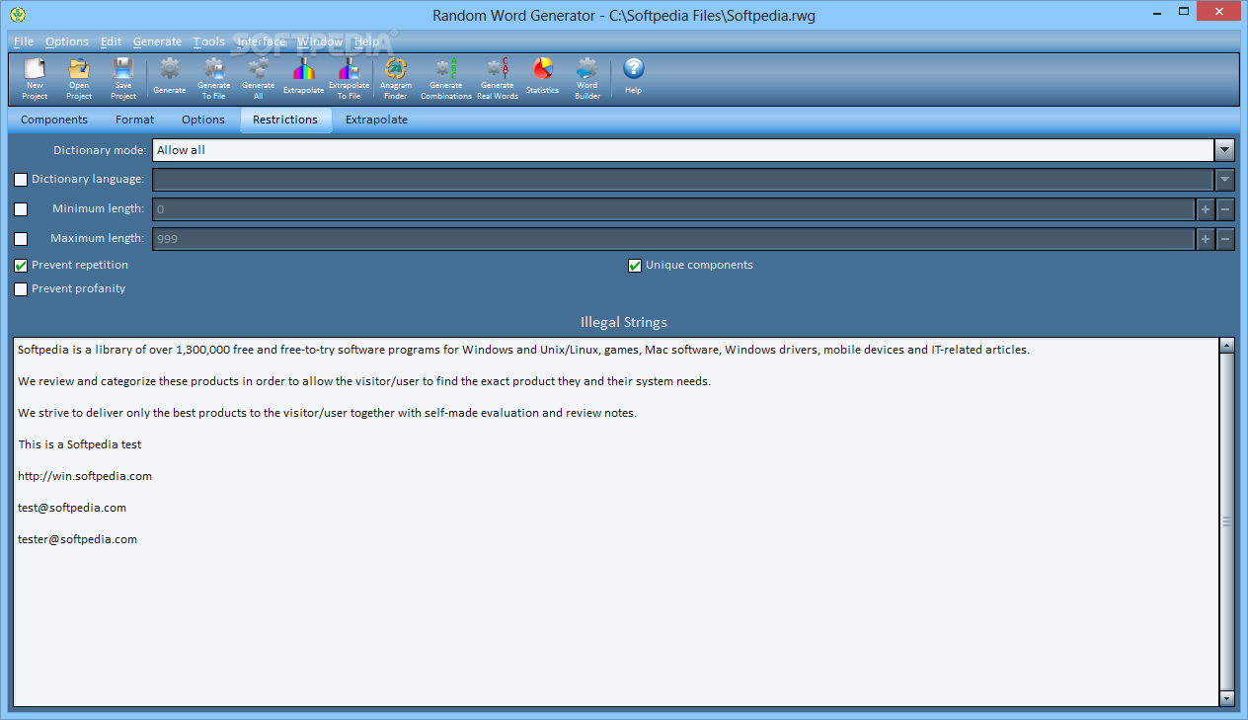Switch to the Components tab
Image resolution: width=1248 pixels, height=720 pixels.
point(54,120)
